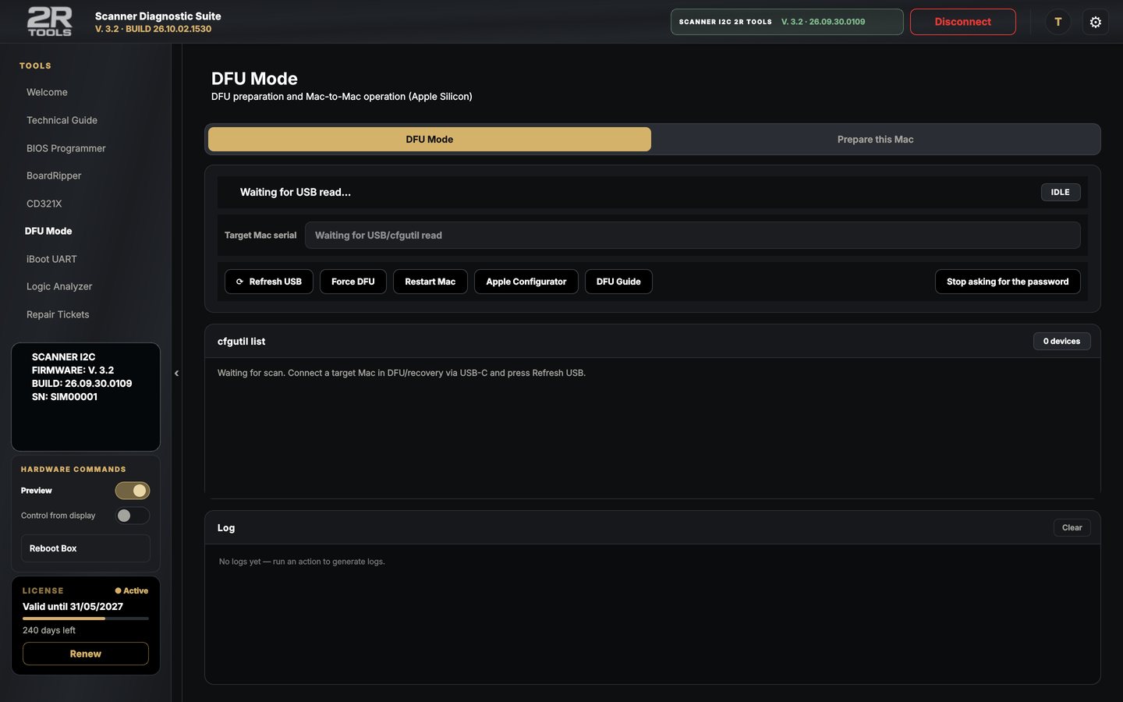Collapse the sidebar with the chevron arrow
The image size is (1123, 702).
pos(176,374)
